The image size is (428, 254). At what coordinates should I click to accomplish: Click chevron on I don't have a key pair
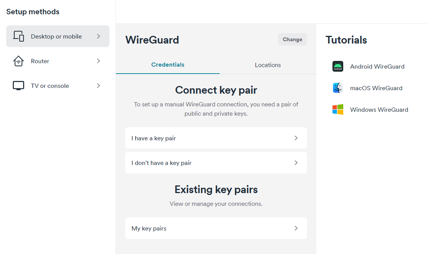[x=296, y=163]
